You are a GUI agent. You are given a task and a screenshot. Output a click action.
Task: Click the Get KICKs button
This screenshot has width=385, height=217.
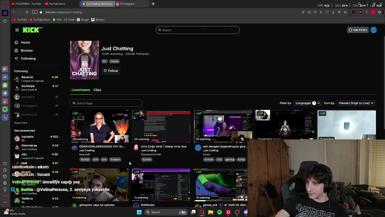pyautogui.click(x=358, y=30)
